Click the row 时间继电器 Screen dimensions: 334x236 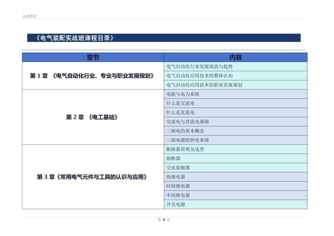click(x=236, y=186)
